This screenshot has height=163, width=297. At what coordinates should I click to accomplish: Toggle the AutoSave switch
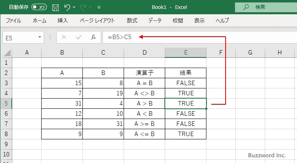click(39, 7)
